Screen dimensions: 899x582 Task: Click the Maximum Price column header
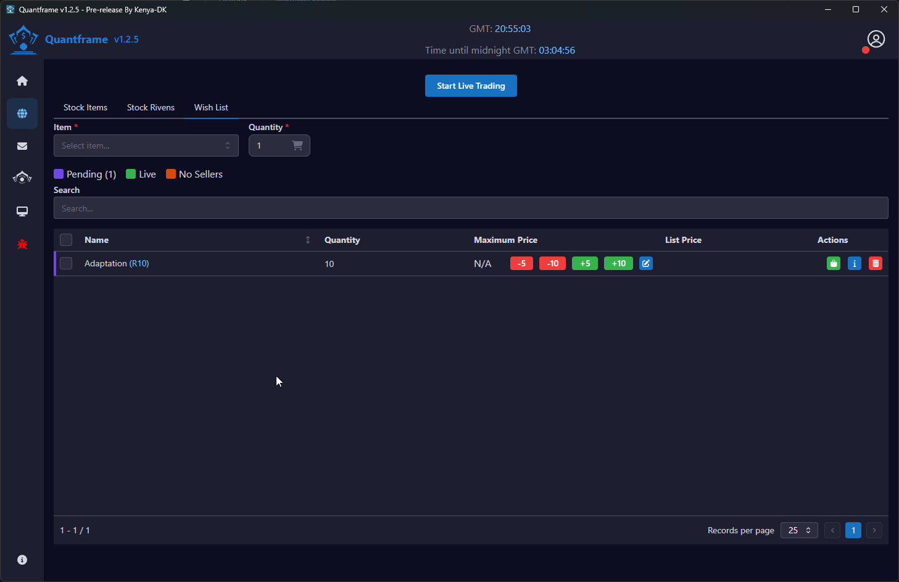point(505,240)
